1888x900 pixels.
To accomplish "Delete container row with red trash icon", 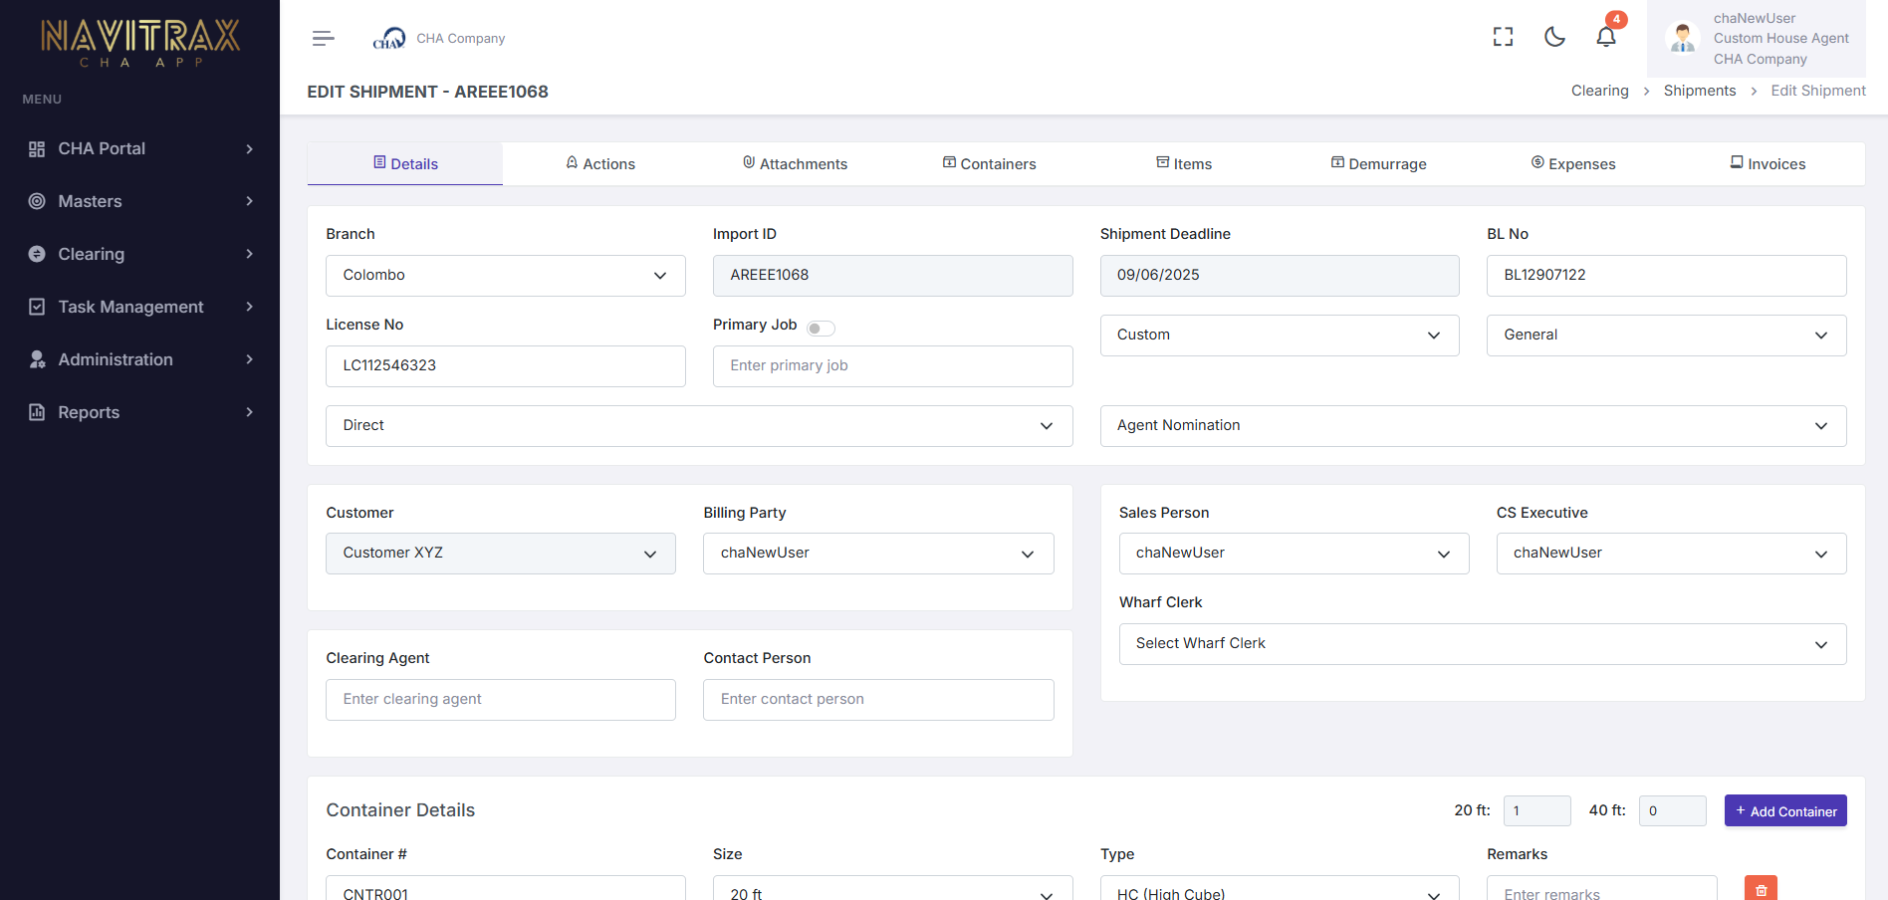I will (1761, 889).
